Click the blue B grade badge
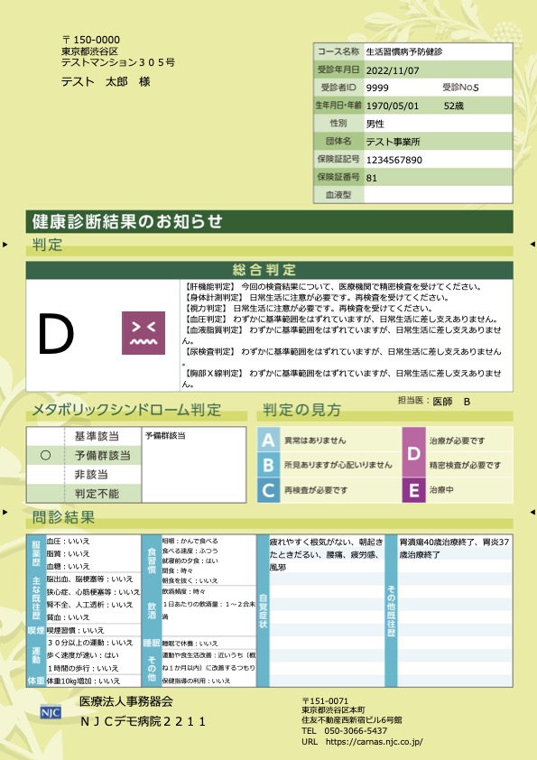This screenshot has height=760, width=537. pyautogui.click(x=269, y=465)
